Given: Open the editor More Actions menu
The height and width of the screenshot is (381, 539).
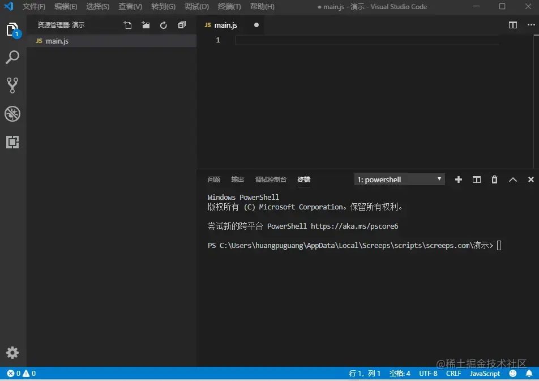Looking at the screenshot, I should point(531,25).
